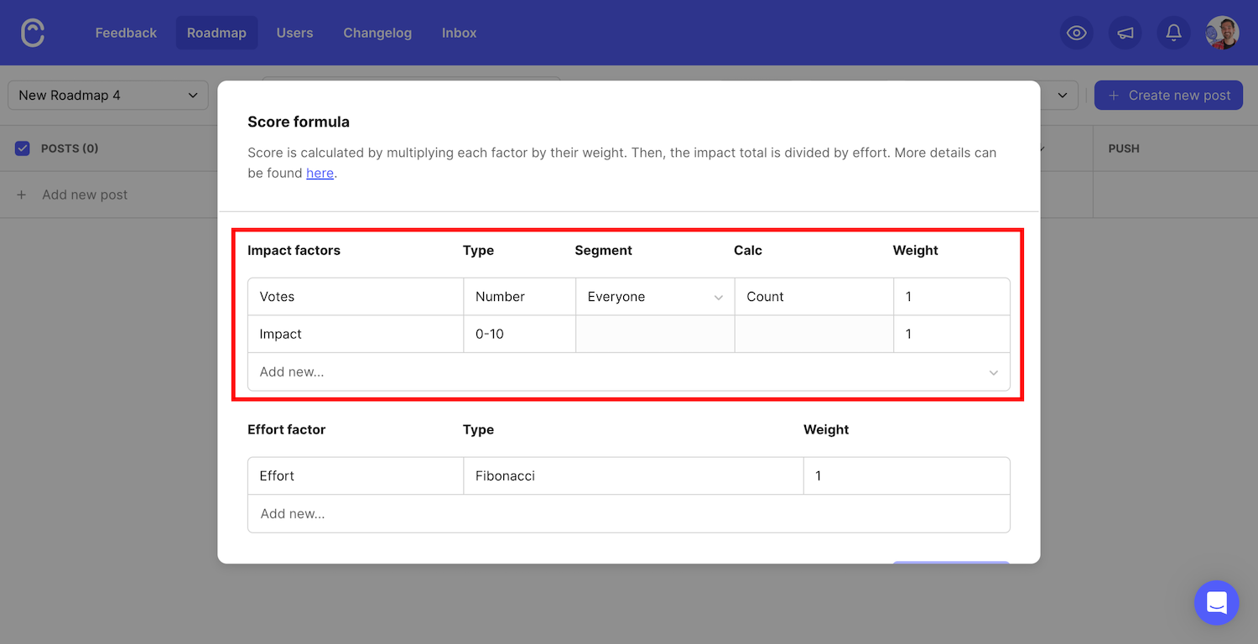1258x644 pixels.
Task: Go to the Changelog tab
Action: (377, 33)
